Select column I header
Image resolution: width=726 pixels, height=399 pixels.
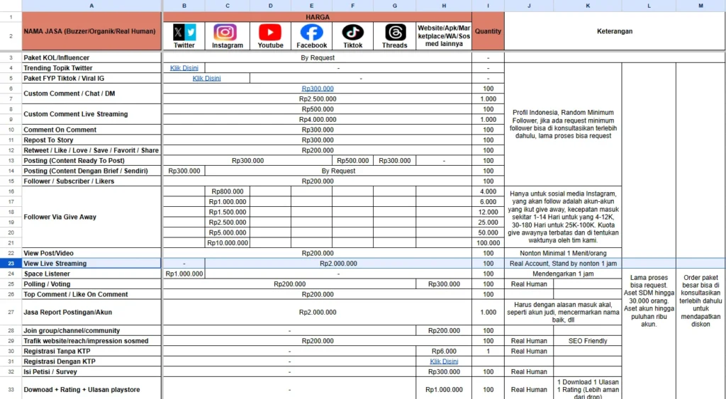[x=488, y=6]
